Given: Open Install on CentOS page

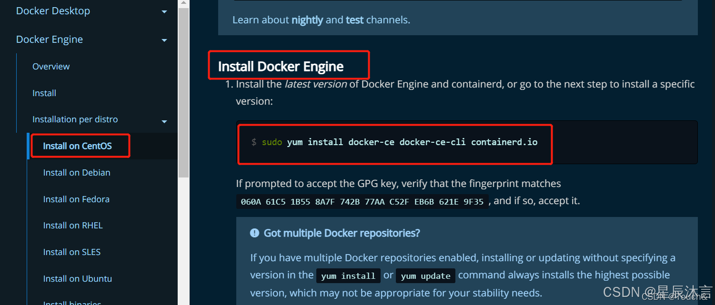Looking at the screenshot, I should click(78, 146).
